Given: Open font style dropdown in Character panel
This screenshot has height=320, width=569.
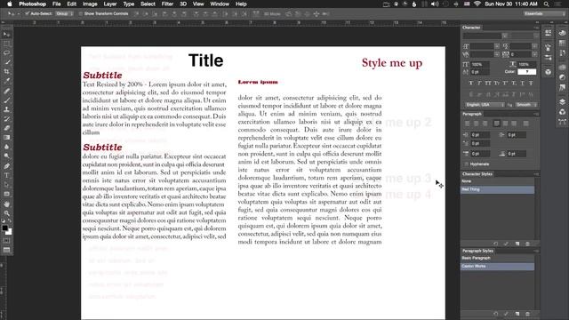Looking at the screenshot, I should (536, 36).
